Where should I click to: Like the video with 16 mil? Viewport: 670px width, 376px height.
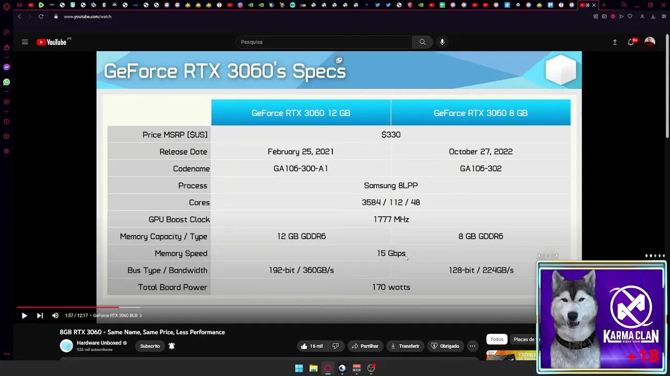(312, 346)
